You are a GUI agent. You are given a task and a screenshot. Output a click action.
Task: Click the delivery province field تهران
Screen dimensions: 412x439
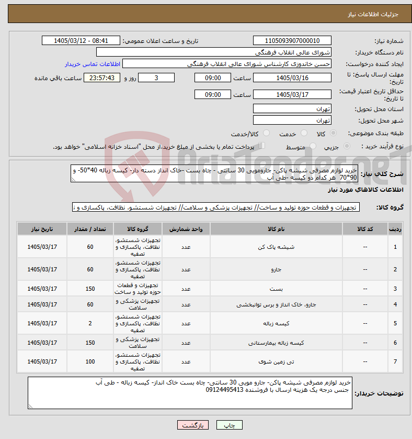pos(292,108)
